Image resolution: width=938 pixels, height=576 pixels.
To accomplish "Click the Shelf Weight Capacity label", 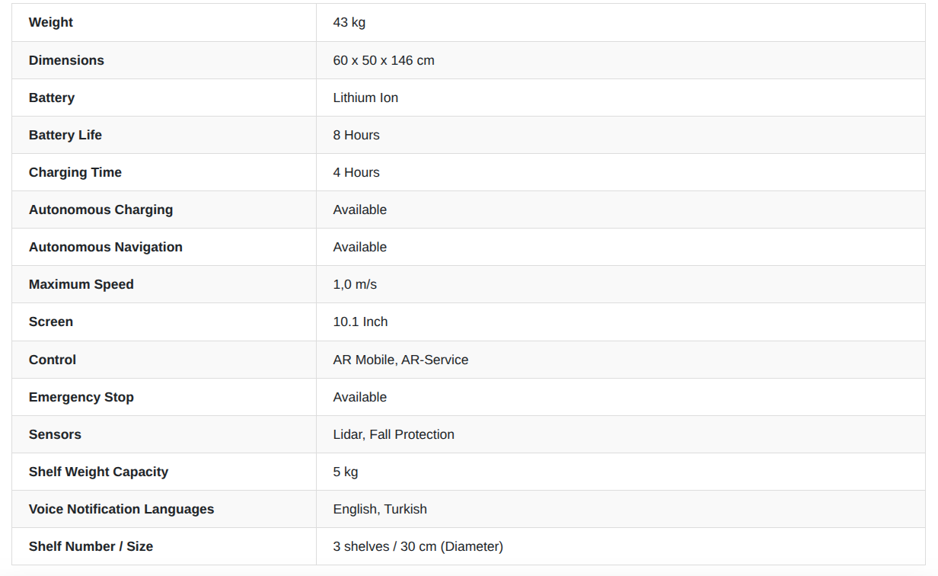I will coord(98,472).
